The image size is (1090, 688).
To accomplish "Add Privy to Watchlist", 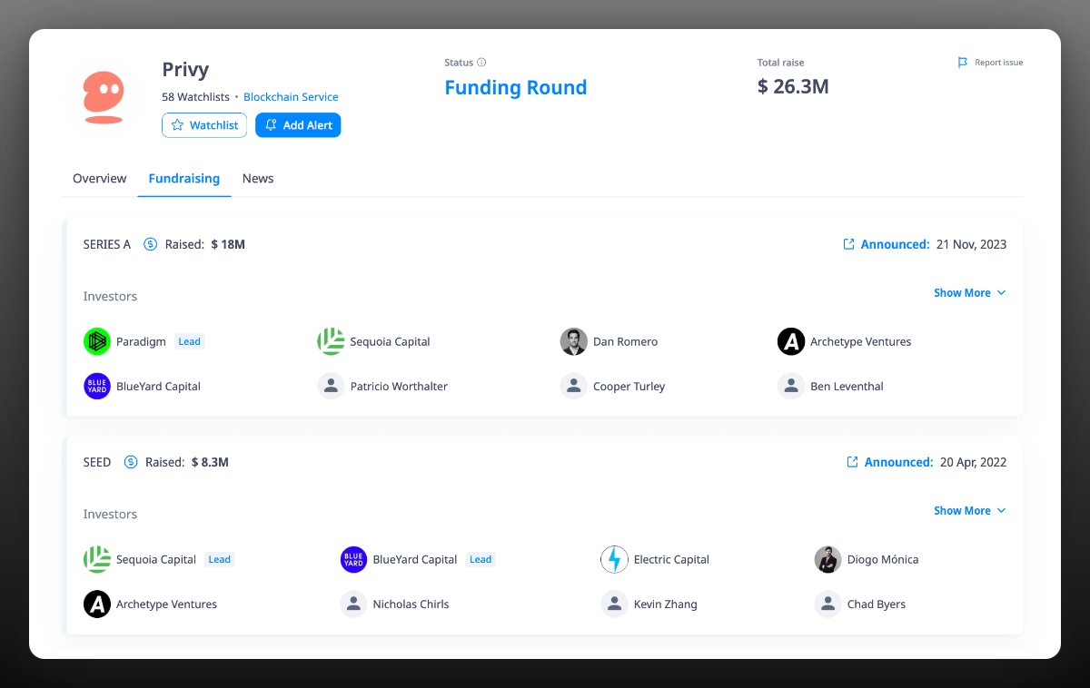I will (x=204, y=125).
